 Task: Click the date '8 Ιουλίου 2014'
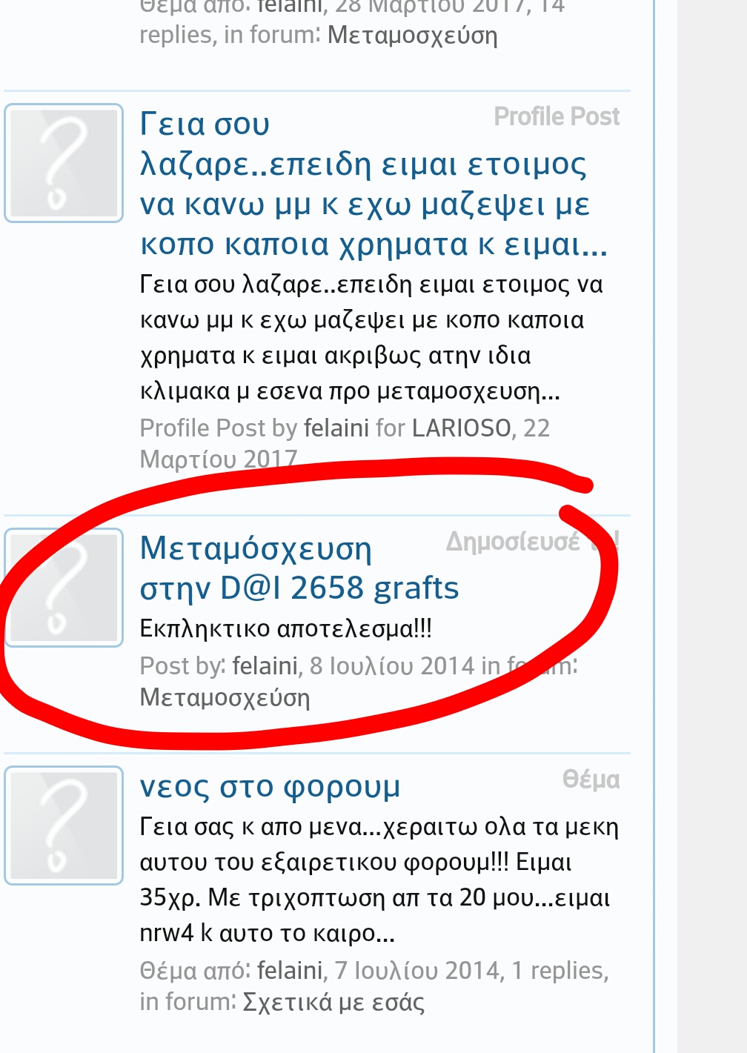[x=391, y=666]
